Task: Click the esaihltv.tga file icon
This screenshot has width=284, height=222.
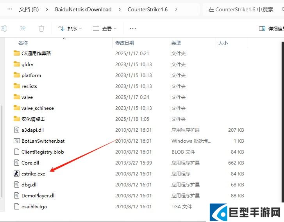Action: click(17, 206)
